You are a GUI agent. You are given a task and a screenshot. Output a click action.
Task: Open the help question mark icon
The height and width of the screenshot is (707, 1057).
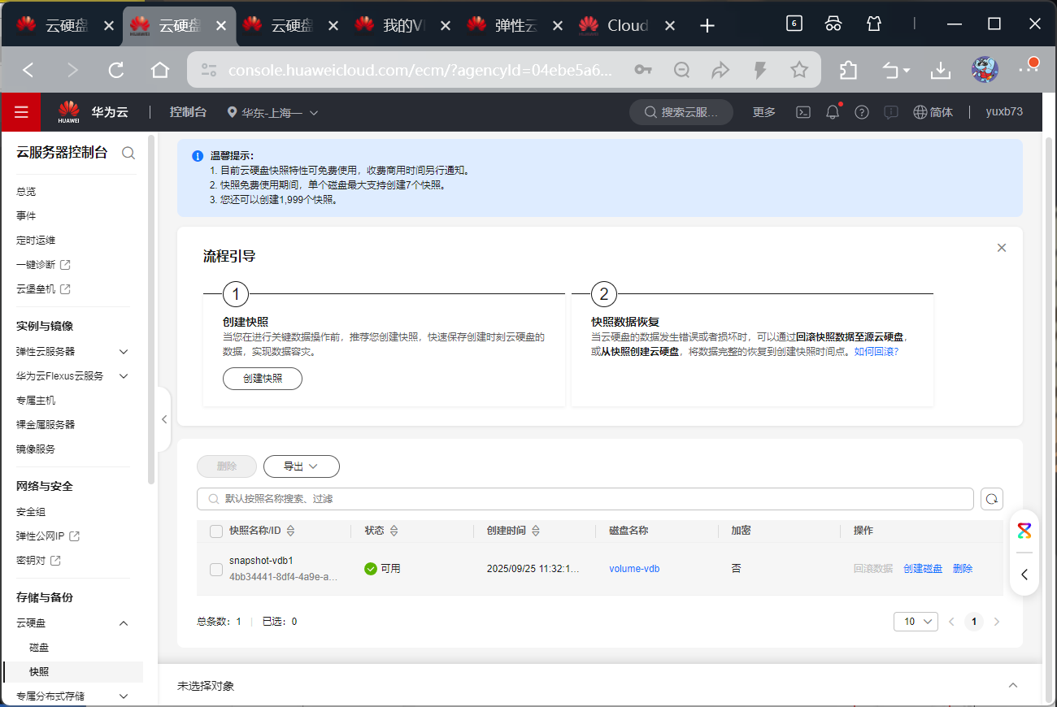862,112
